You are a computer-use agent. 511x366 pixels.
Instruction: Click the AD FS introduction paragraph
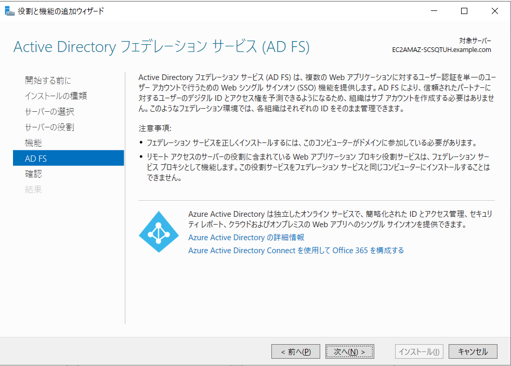click(317, 93)
